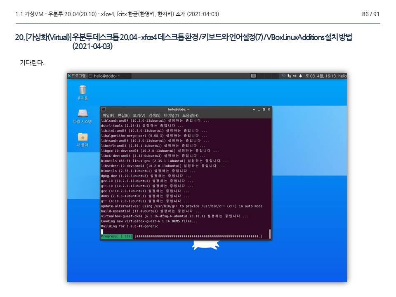
Task: Open the 편집(E) terminal menu
Action: click(x=123, y=115)
